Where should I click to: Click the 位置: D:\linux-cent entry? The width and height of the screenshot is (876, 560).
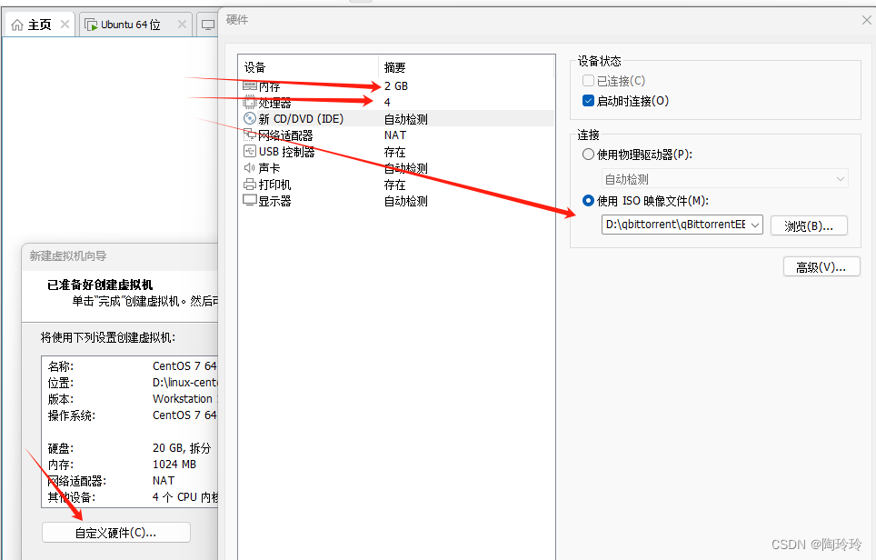133,383
